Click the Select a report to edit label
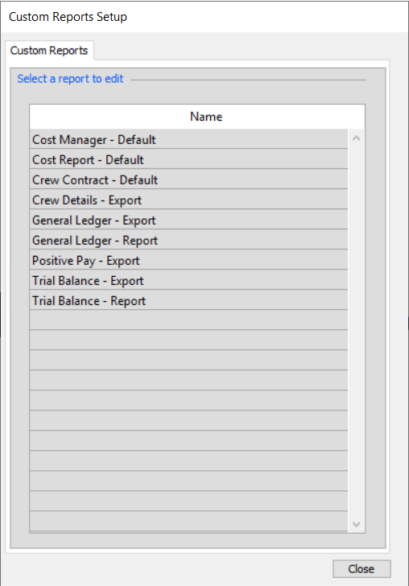Image resolution: width=409 pixels, height=586 pixels. [70, 79]
